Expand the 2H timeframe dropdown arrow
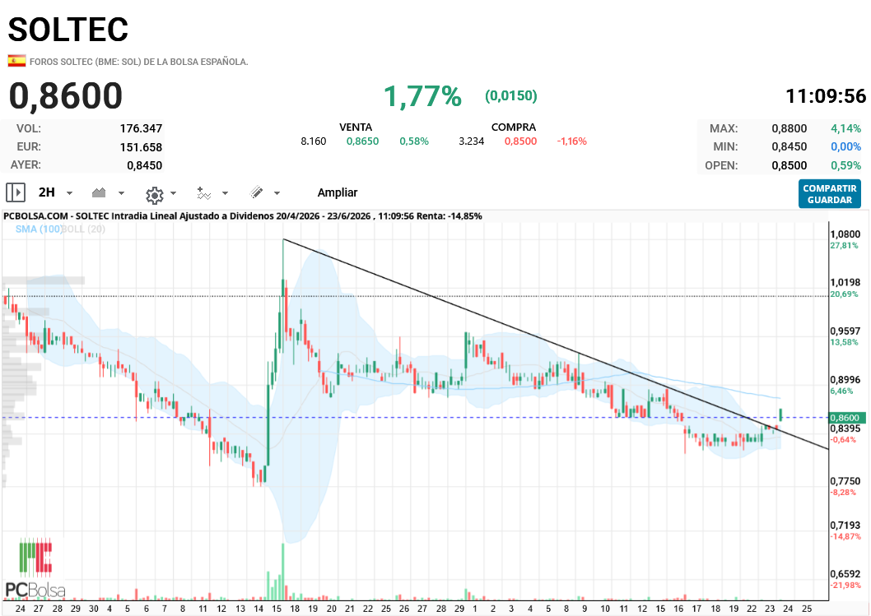This screenshot has width=871, height=616. pyautogui.click(x=69, y=193)
